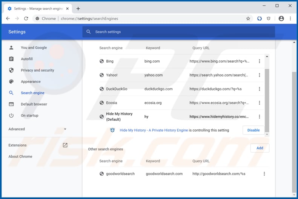The image size is (298, 199).
Task: Click the hidemyhistory.co query URL
Action: [219, 116]
